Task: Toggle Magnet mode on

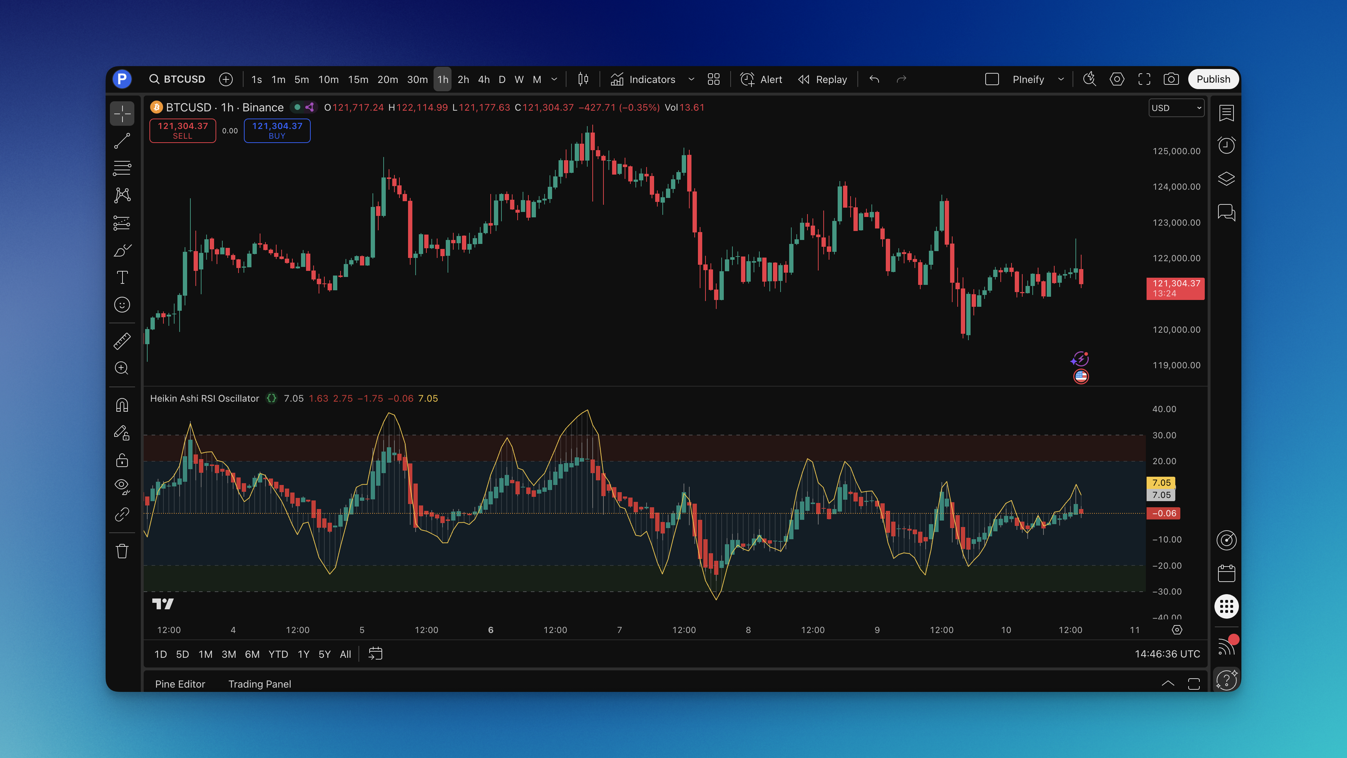Action: tap(122, 406)
